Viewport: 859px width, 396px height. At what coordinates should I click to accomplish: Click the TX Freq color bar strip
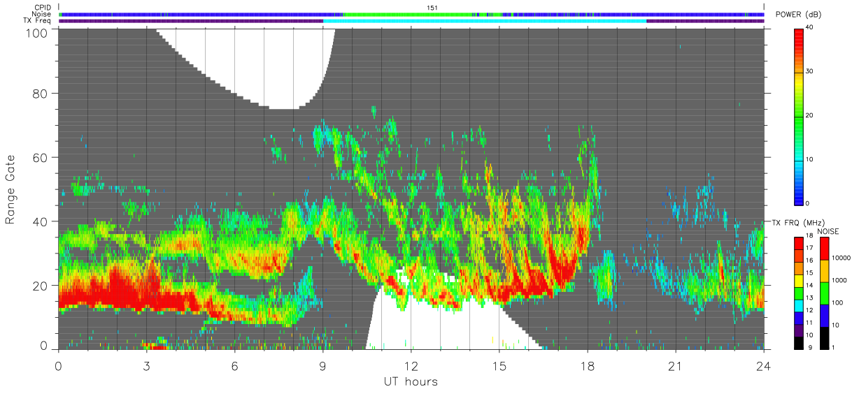pos(411,21)
